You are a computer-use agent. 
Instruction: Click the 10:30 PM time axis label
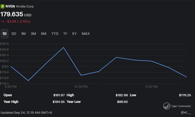(81, 87)
